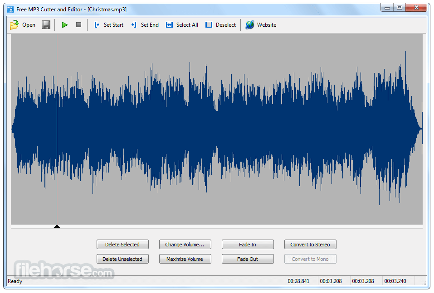This screenshot has width=434, height=293.
Task: Apply Fade In effect
Action: pyautogui.click(x=248, y=245)
